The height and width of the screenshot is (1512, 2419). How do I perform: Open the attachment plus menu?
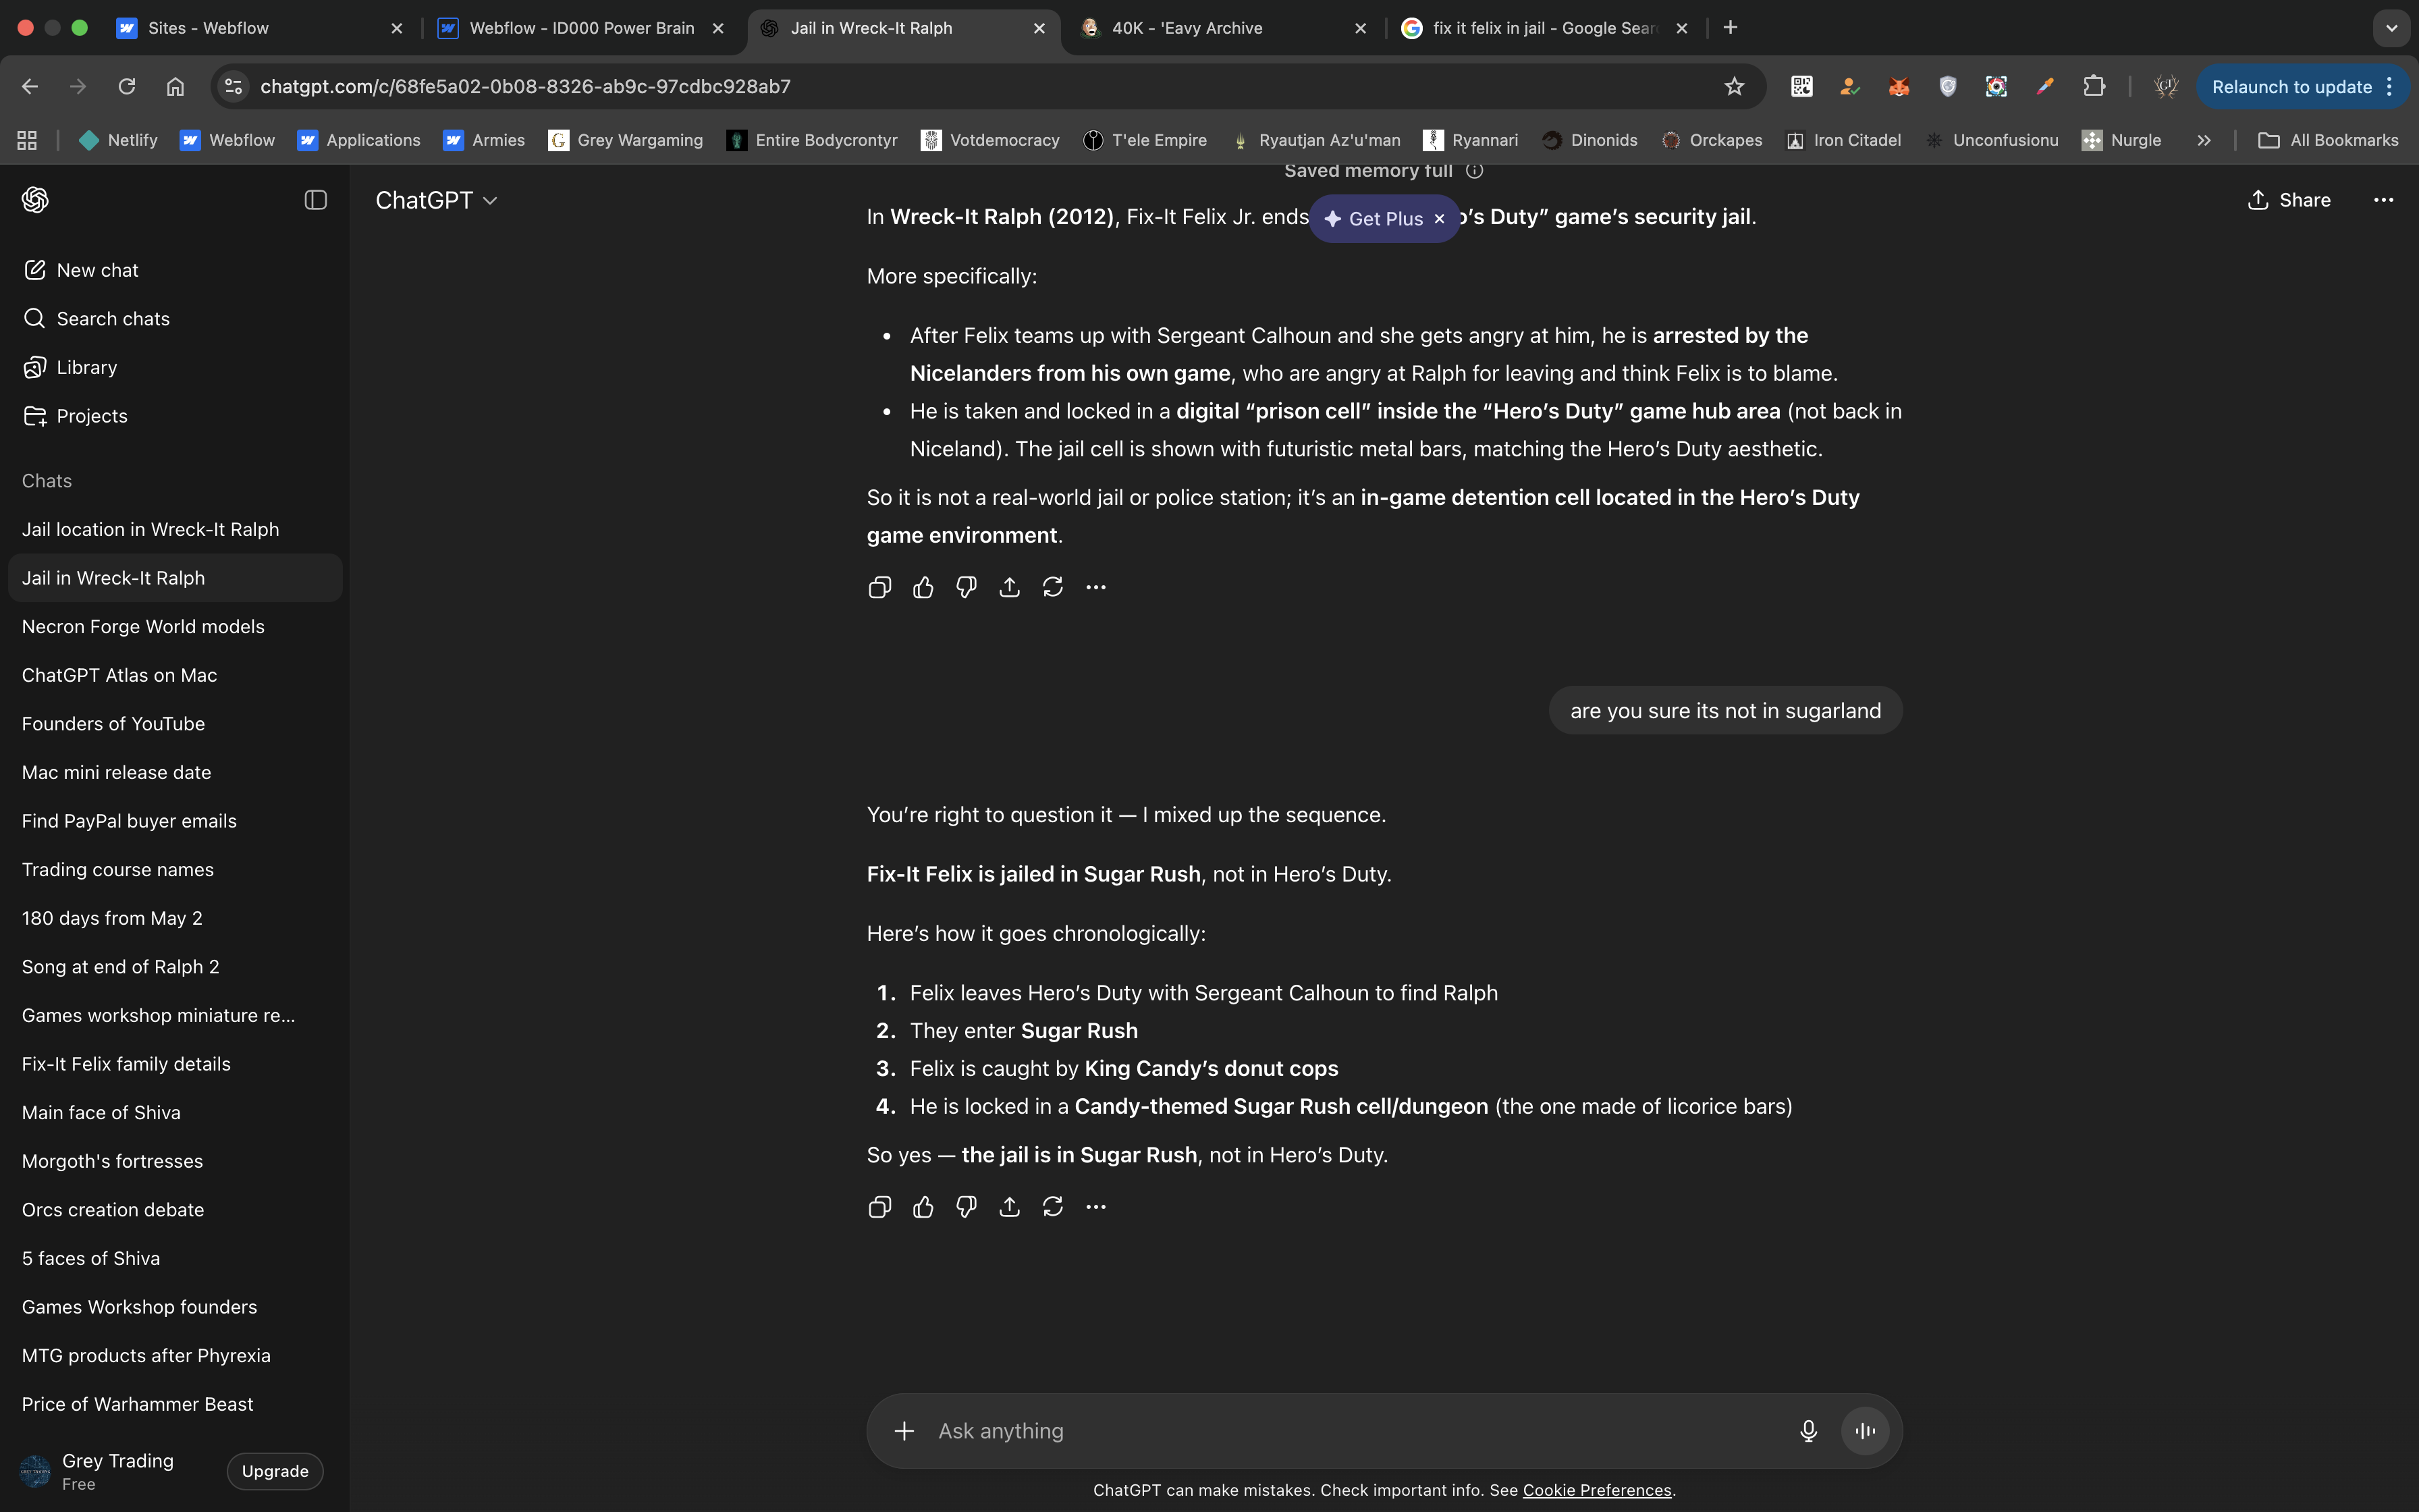[x=904, y=1431]
